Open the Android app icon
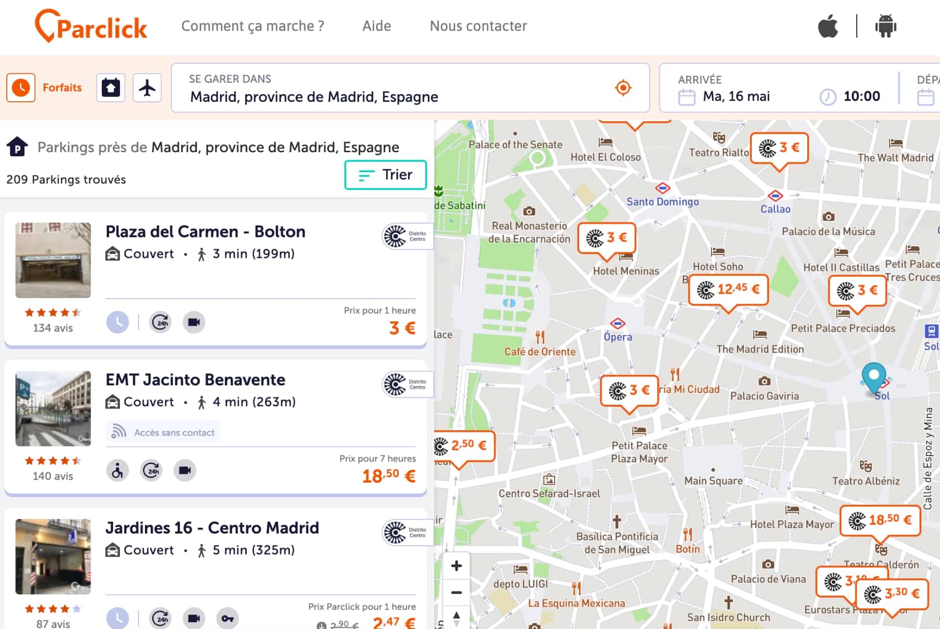The image size is (940, 629). click(x=886, y=26)
